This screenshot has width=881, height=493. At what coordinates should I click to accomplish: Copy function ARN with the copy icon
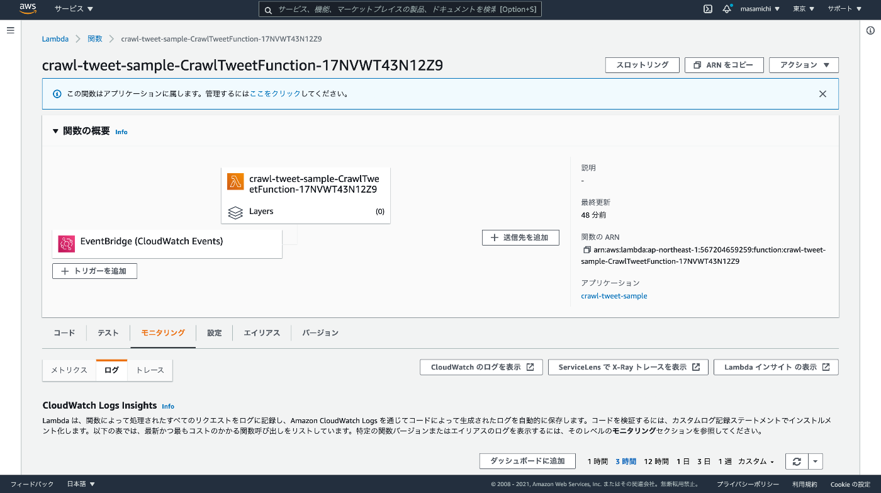tap(587, 250)
